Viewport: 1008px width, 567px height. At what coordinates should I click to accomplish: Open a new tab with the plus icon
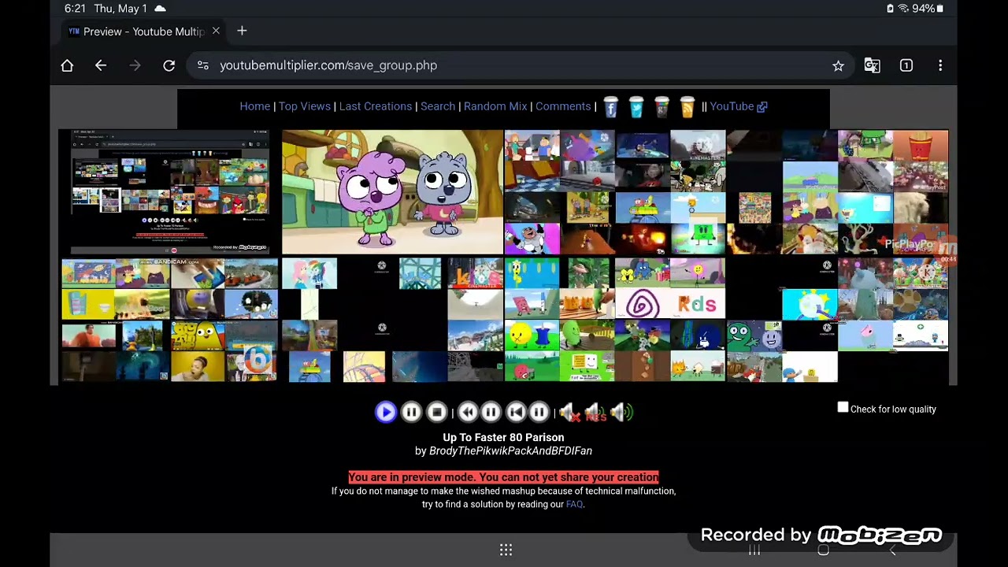(x=242, y=31)
